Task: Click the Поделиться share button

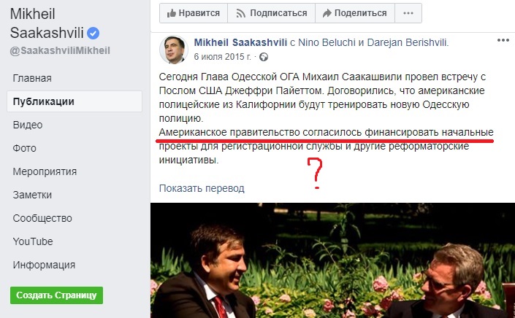Action: coord(355,13)
